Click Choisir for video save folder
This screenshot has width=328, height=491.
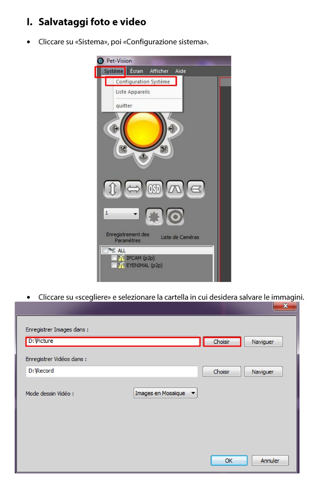[x=222, y=372]
